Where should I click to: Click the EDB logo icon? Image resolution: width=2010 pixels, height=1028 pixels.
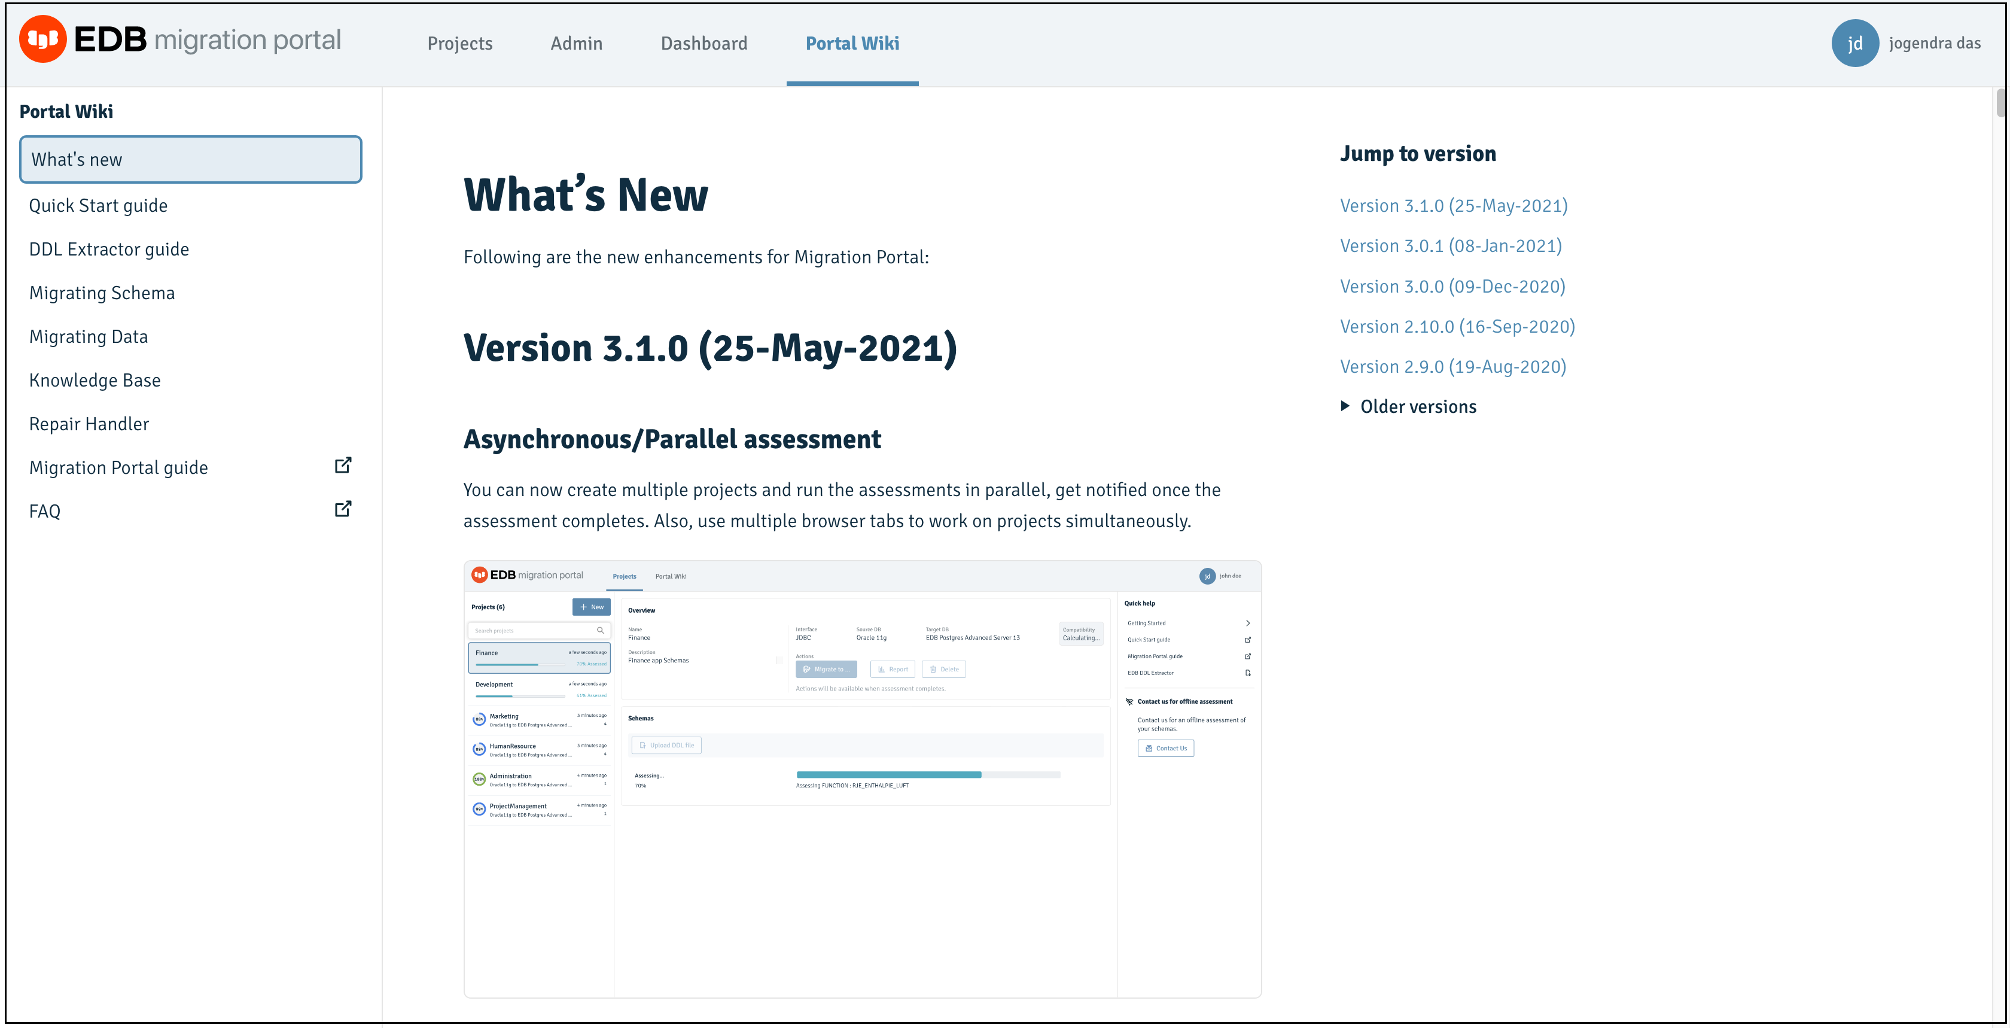click(43, 39)
